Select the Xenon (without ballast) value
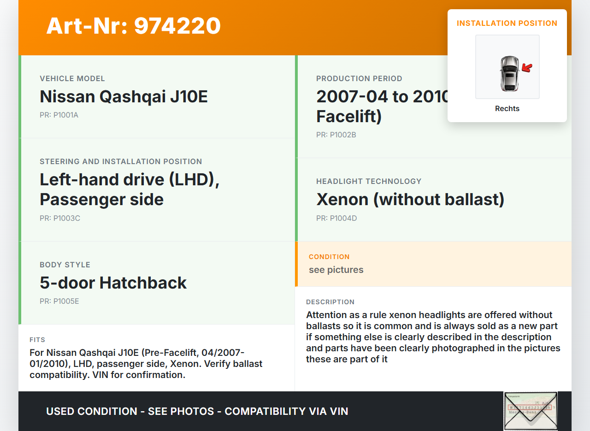The height and width of the screenshot is (431, 590). click(410, 199)
